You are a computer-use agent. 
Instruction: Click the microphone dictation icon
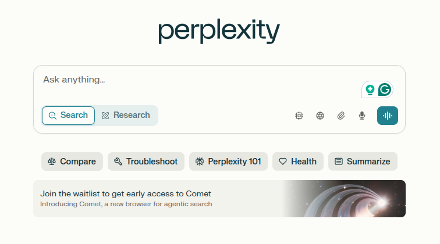362,116
